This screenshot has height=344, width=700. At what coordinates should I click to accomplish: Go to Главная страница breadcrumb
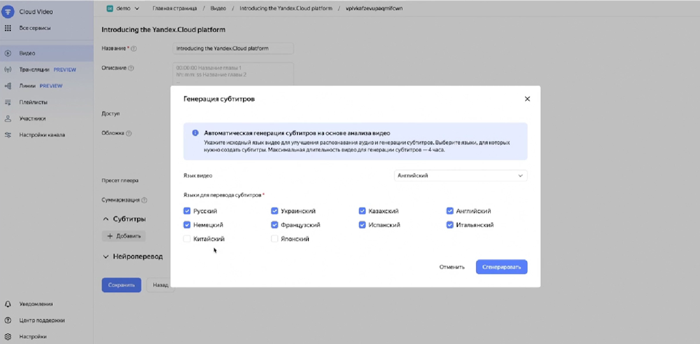174,8
